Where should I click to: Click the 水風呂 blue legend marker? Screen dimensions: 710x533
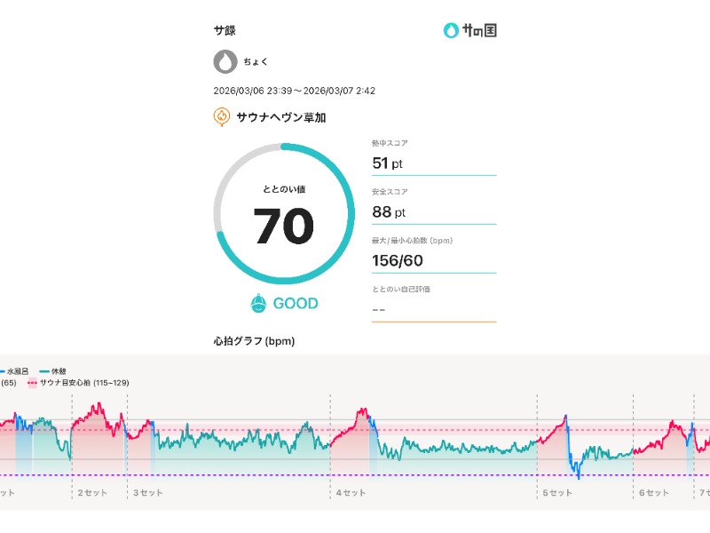3,371
